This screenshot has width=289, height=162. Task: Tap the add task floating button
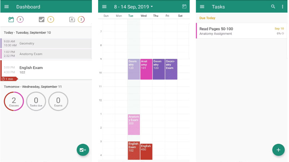[x=83, y=150]
